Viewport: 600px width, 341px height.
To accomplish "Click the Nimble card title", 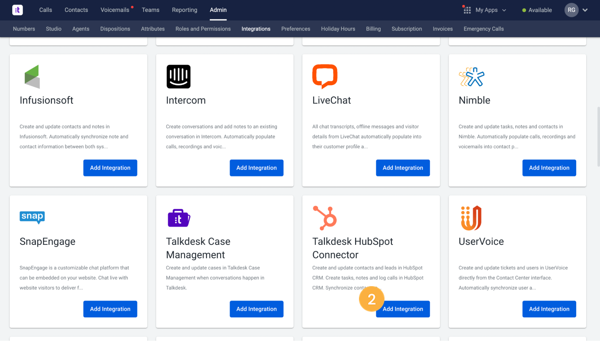I will (x=474, y=100).
